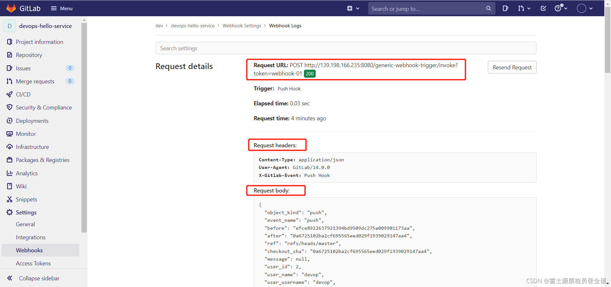
Task: Select Webhooks in Settings submenu
Action: pyautogui.click(x=40, y=250)
